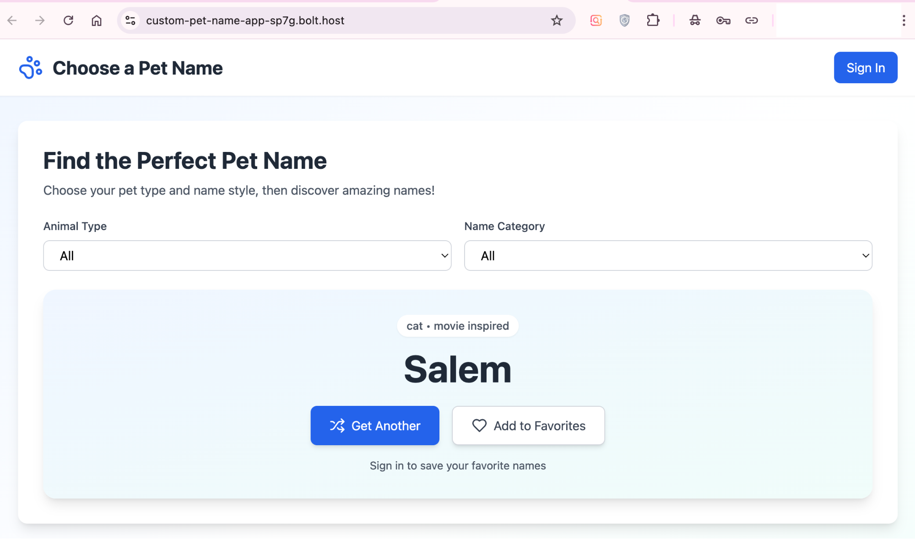Open the Extensions puzzle piece icon
This screenshot has height=539, width=915.
[653, 21]
